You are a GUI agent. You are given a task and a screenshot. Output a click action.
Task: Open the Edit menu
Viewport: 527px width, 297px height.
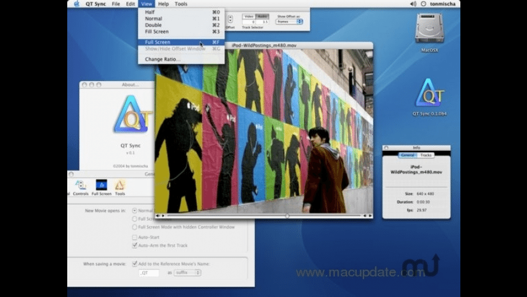point(130,4)
